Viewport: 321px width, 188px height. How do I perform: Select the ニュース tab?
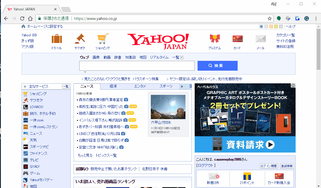pyautogui.click(x=87, y=86)
